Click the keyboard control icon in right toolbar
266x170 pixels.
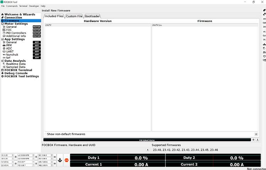click(x=264, y=44)
